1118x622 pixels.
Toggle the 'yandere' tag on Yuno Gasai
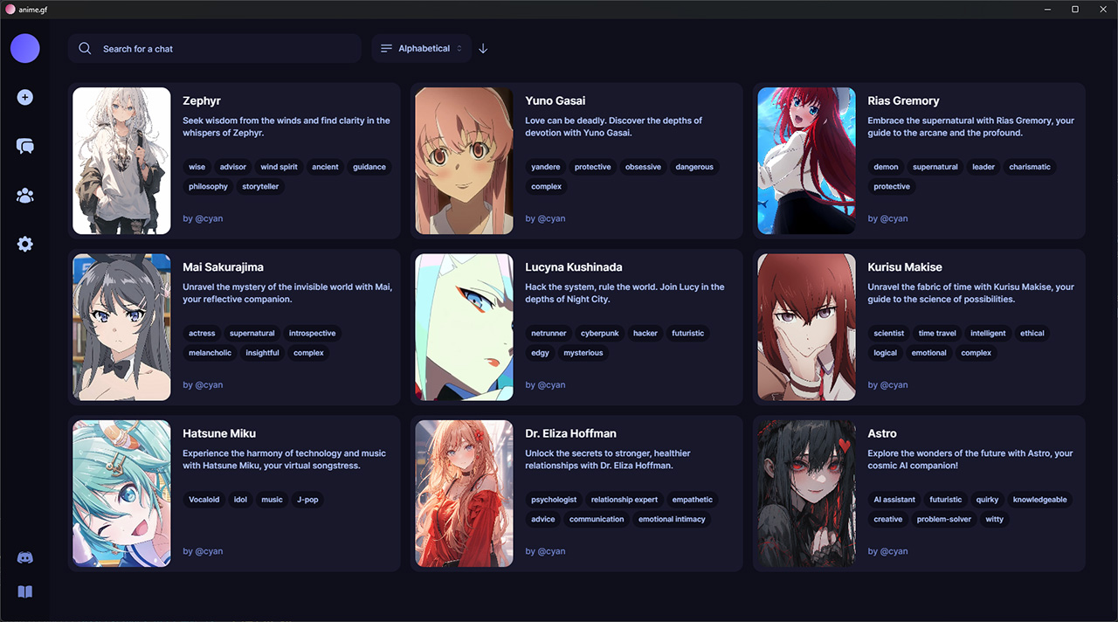pyautogui.click(x=545, y=167)
